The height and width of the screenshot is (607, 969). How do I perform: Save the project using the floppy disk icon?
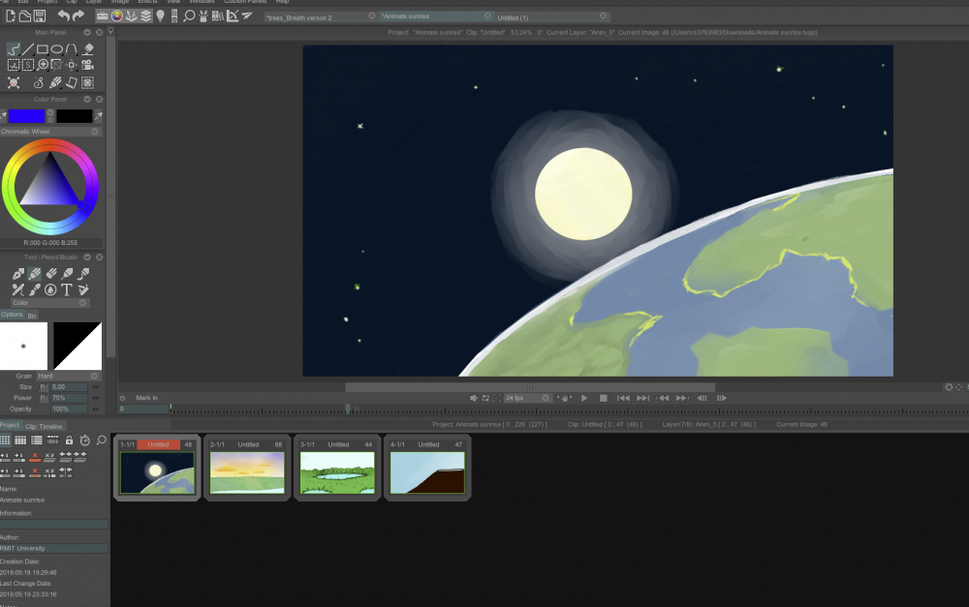pyautogui.click(x=40, y=16)
